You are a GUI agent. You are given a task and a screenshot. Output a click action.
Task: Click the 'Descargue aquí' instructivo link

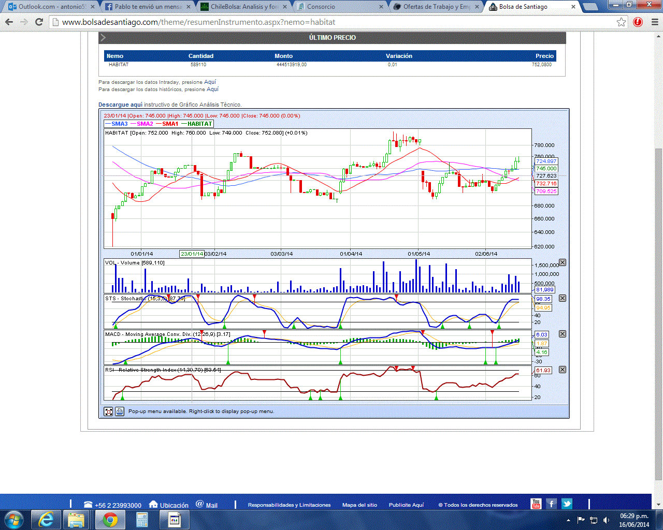[120, 105]
